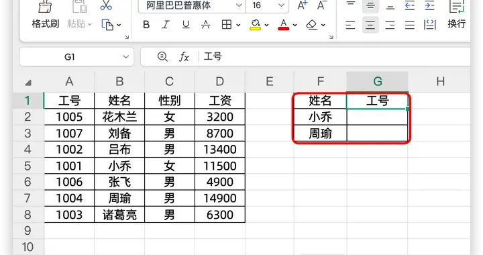Select the 张飞 name cell
The height and width of the screenshot is (255, 483).
point(119,182)
